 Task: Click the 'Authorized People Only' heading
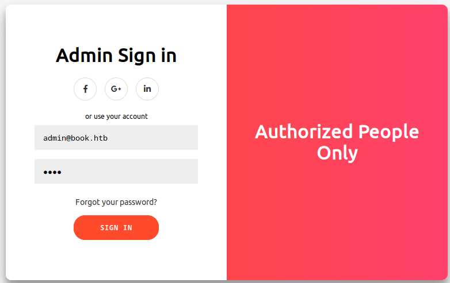337,142
